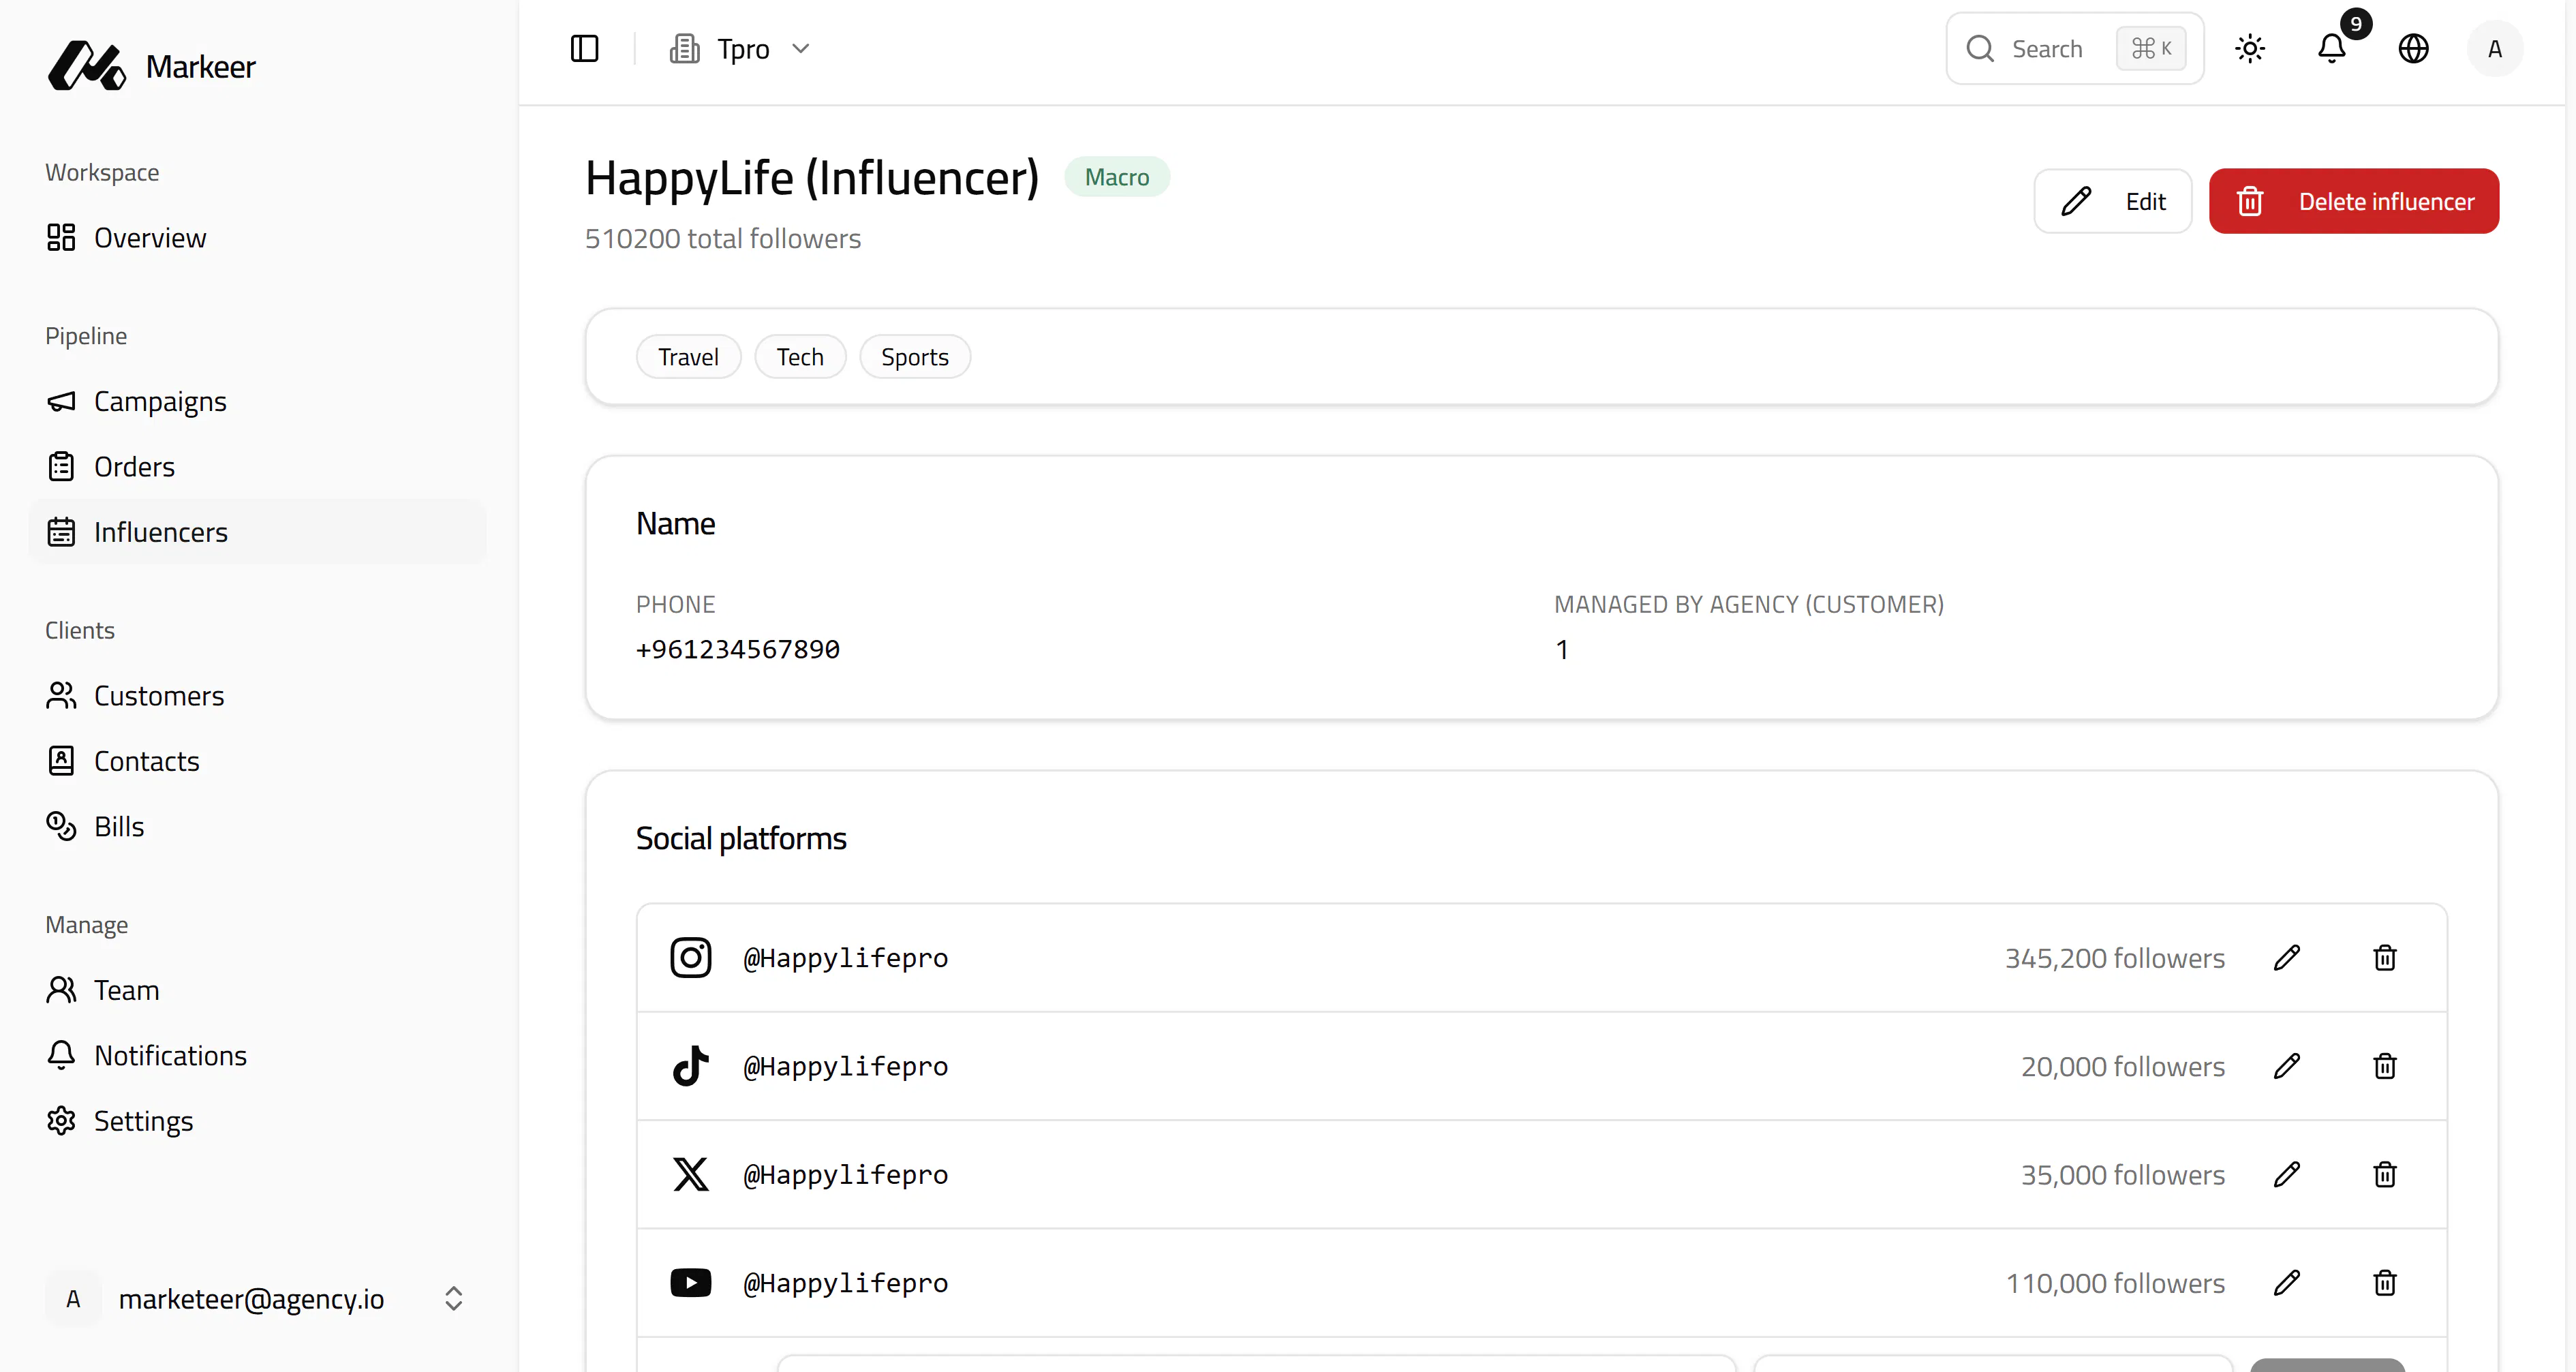Click the 510200 total followers text
This screenshot has width=2576, height=1372.
[723, 238]
